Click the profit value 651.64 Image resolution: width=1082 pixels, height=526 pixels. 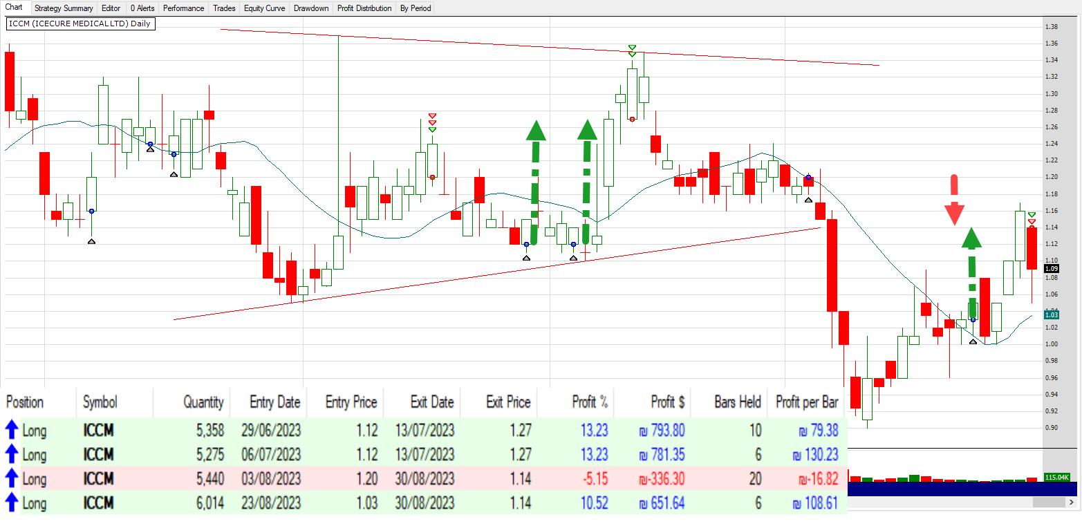[x=662, y=503]
